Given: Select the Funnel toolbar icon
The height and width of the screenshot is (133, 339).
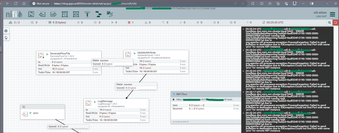Looking at the screenshot, I should 87,14.
